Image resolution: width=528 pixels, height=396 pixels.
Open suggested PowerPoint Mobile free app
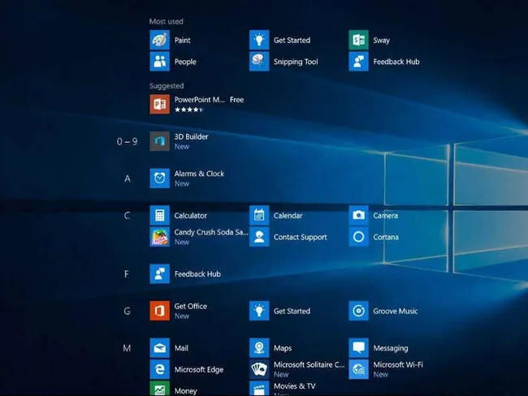click(199, 100)
